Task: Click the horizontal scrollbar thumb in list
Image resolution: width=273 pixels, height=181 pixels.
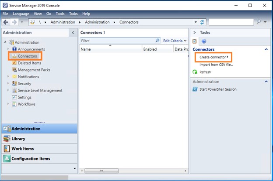Action: point(101,171)
